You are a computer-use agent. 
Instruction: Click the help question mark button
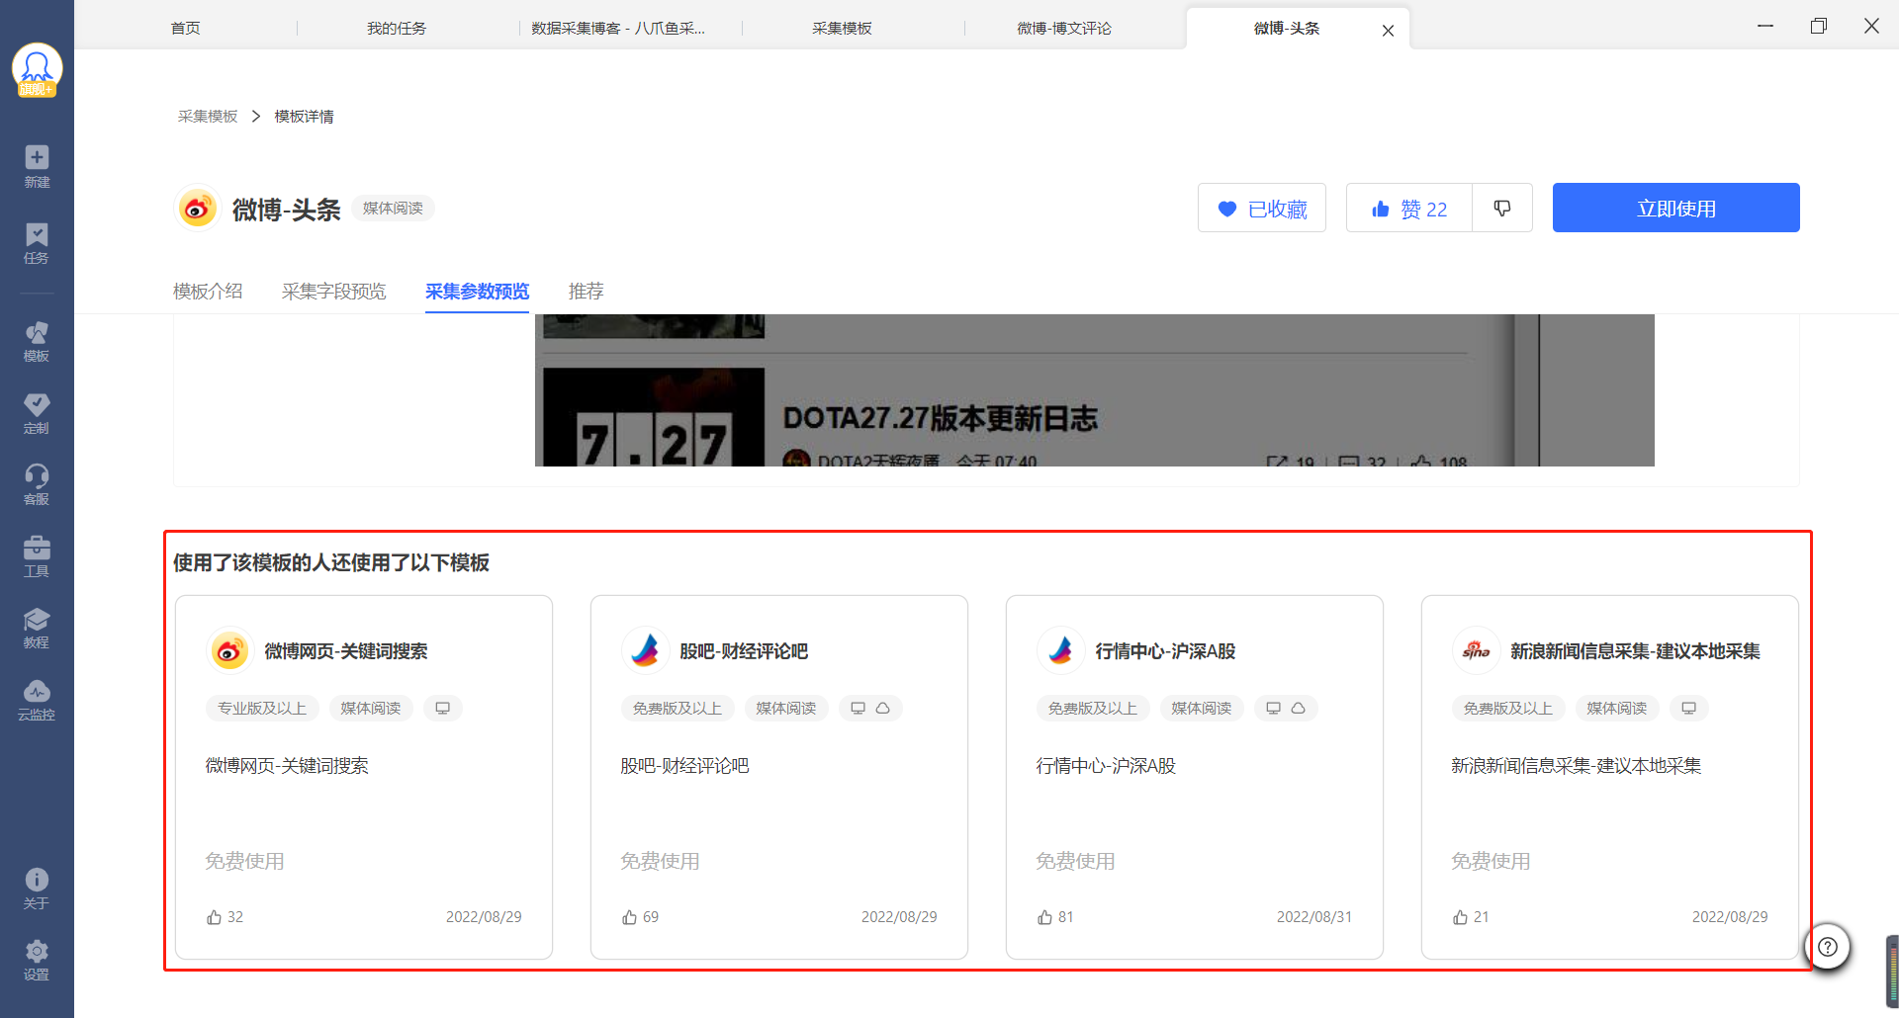[x=1828, y=947]
